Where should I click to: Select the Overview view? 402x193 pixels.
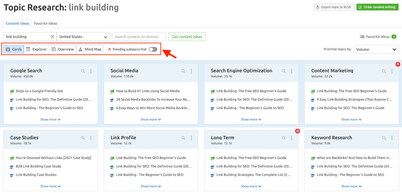63,49
